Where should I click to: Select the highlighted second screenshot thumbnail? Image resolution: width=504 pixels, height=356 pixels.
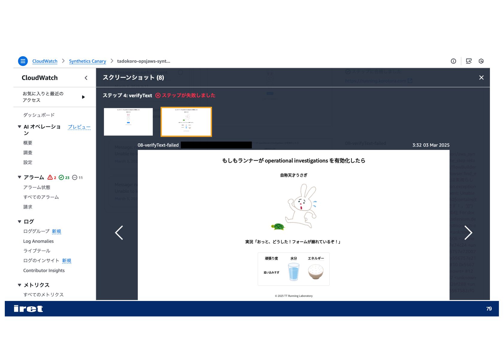tap(186, 122)
